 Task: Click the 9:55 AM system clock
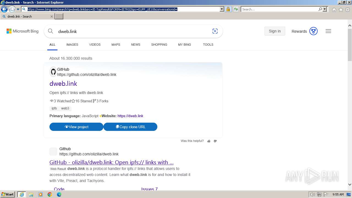point(338,194)
